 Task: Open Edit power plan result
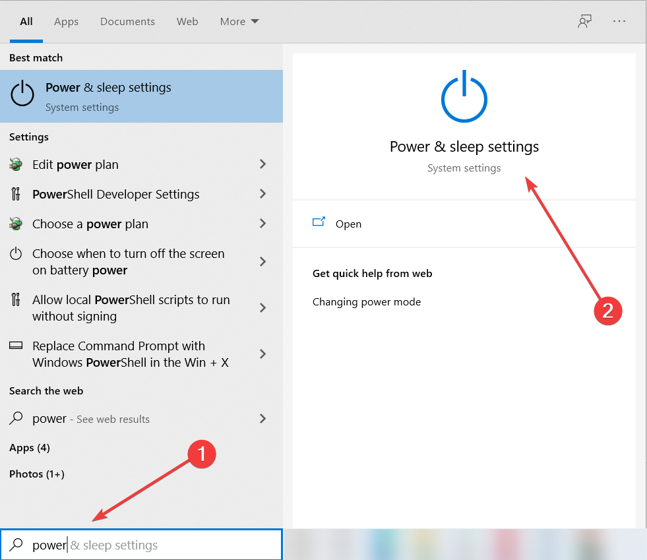click(142, 165)
